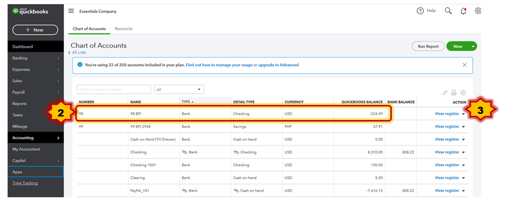The image size is (509, 216).
Task: Open Time Tracking link in sidebar
Action: coord(25,183)
